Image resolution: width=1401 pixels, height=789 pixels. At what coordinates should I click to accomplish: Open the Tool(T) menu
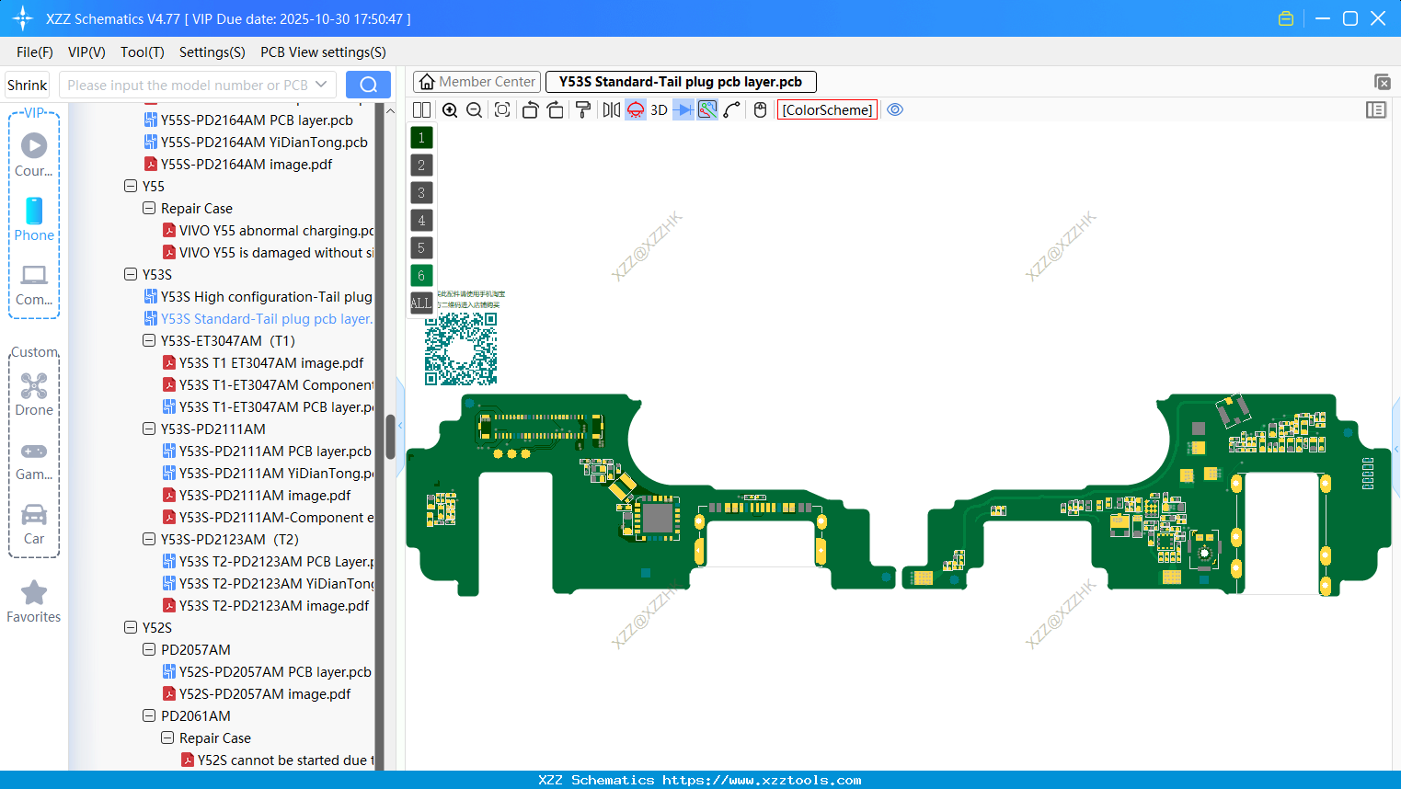(142, 52)
